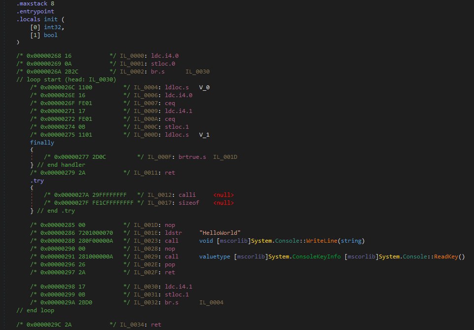
Task: Click "ret" opcode on IL_002F line
Action: coord(170,273)
